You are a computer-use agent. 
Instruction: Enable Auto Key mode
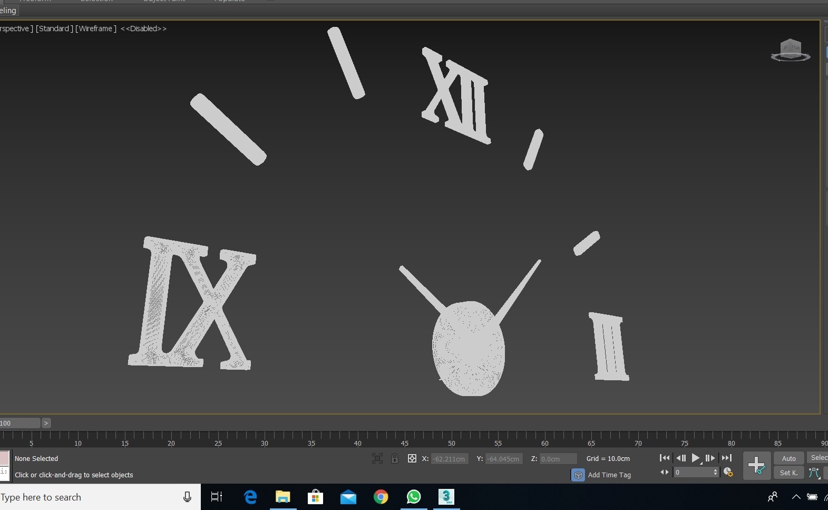coord(789,458)
